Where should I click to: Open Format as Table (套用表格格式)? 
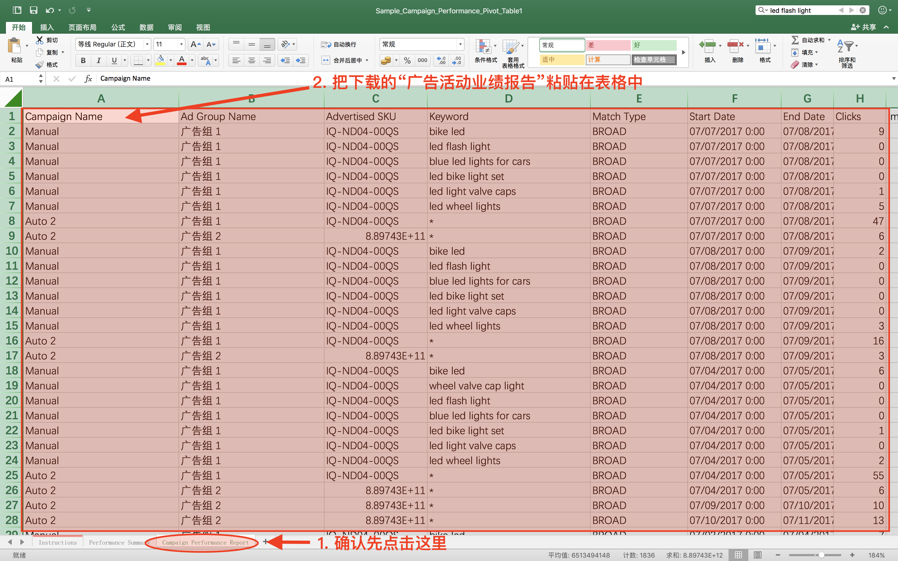pos(513,53)
